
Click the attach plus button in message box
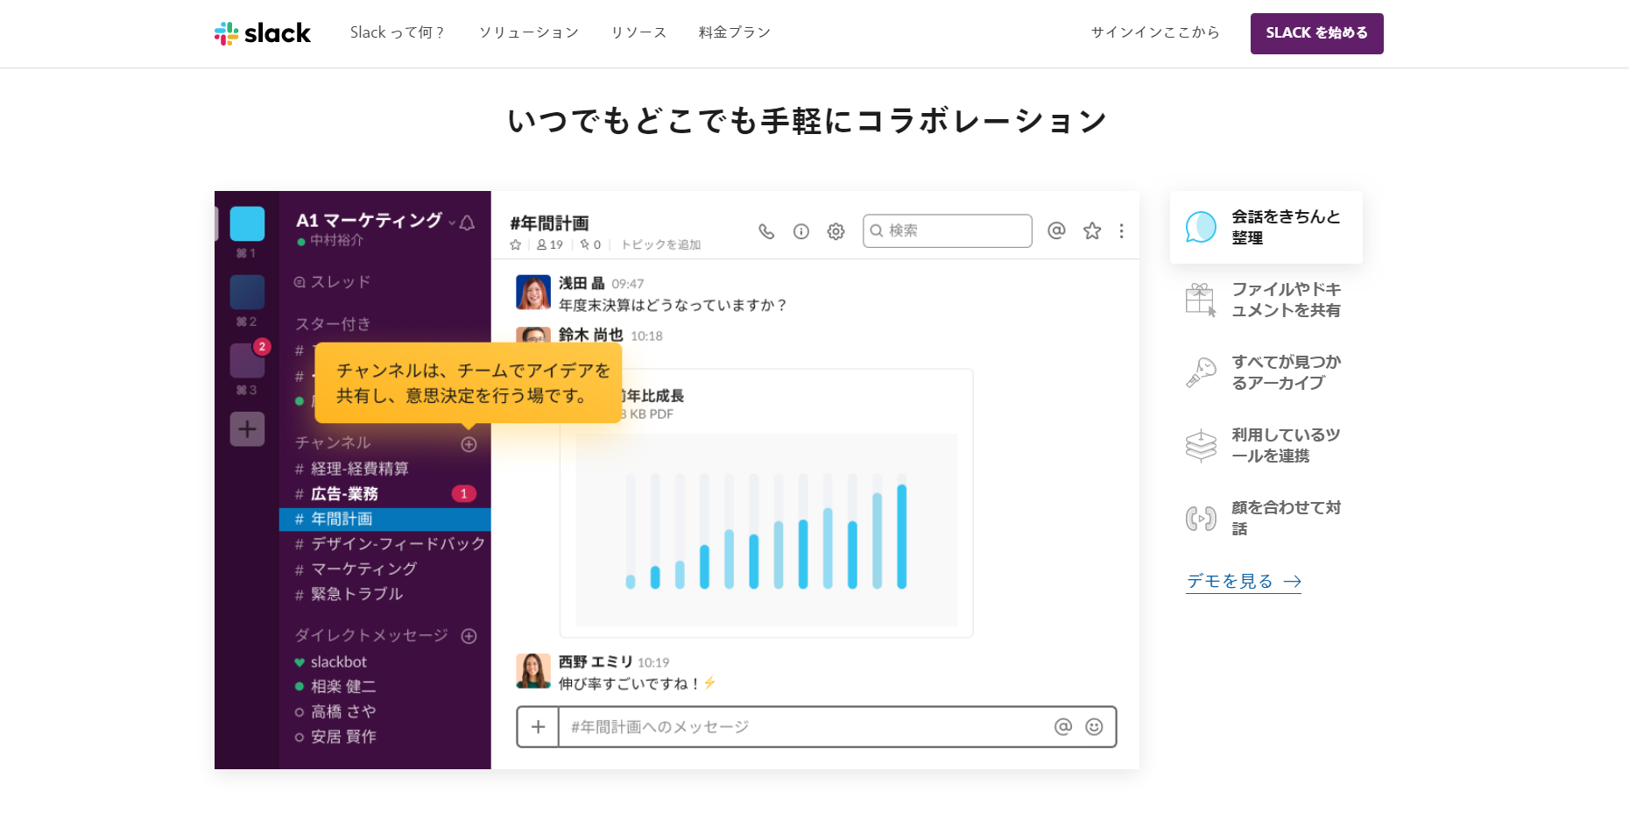pos(538,727)
